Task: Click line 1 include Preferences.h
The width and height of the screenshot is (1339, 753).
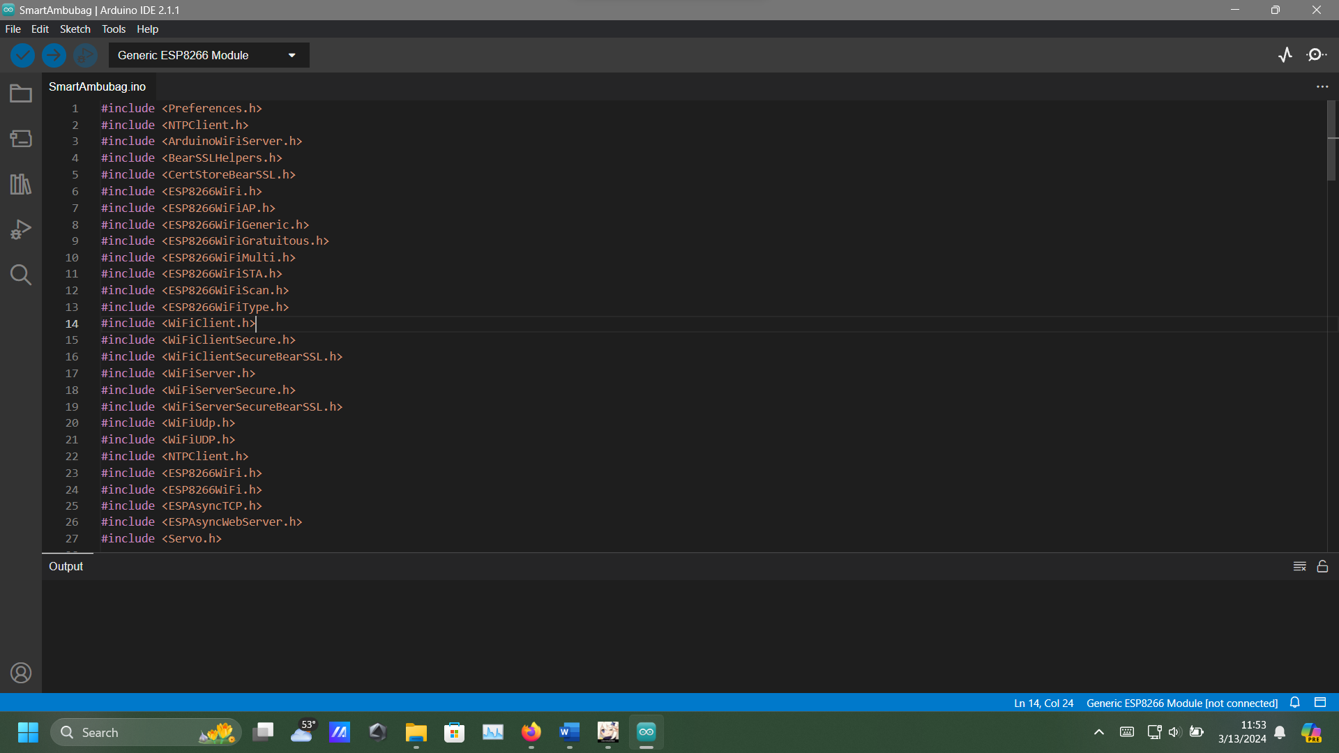Action: [x=181, y=108]
